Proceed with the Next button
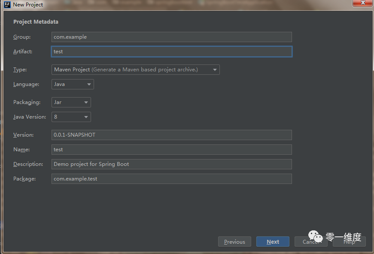This screenshot has width=374, height=254. tap(273, 242)
